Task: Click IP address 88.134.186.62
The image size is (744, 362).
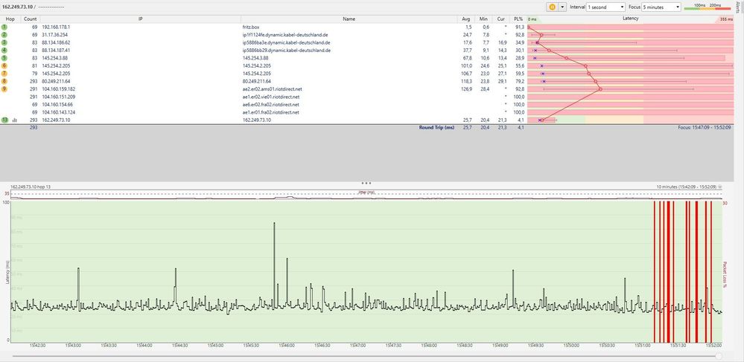Action: [56, 42]
